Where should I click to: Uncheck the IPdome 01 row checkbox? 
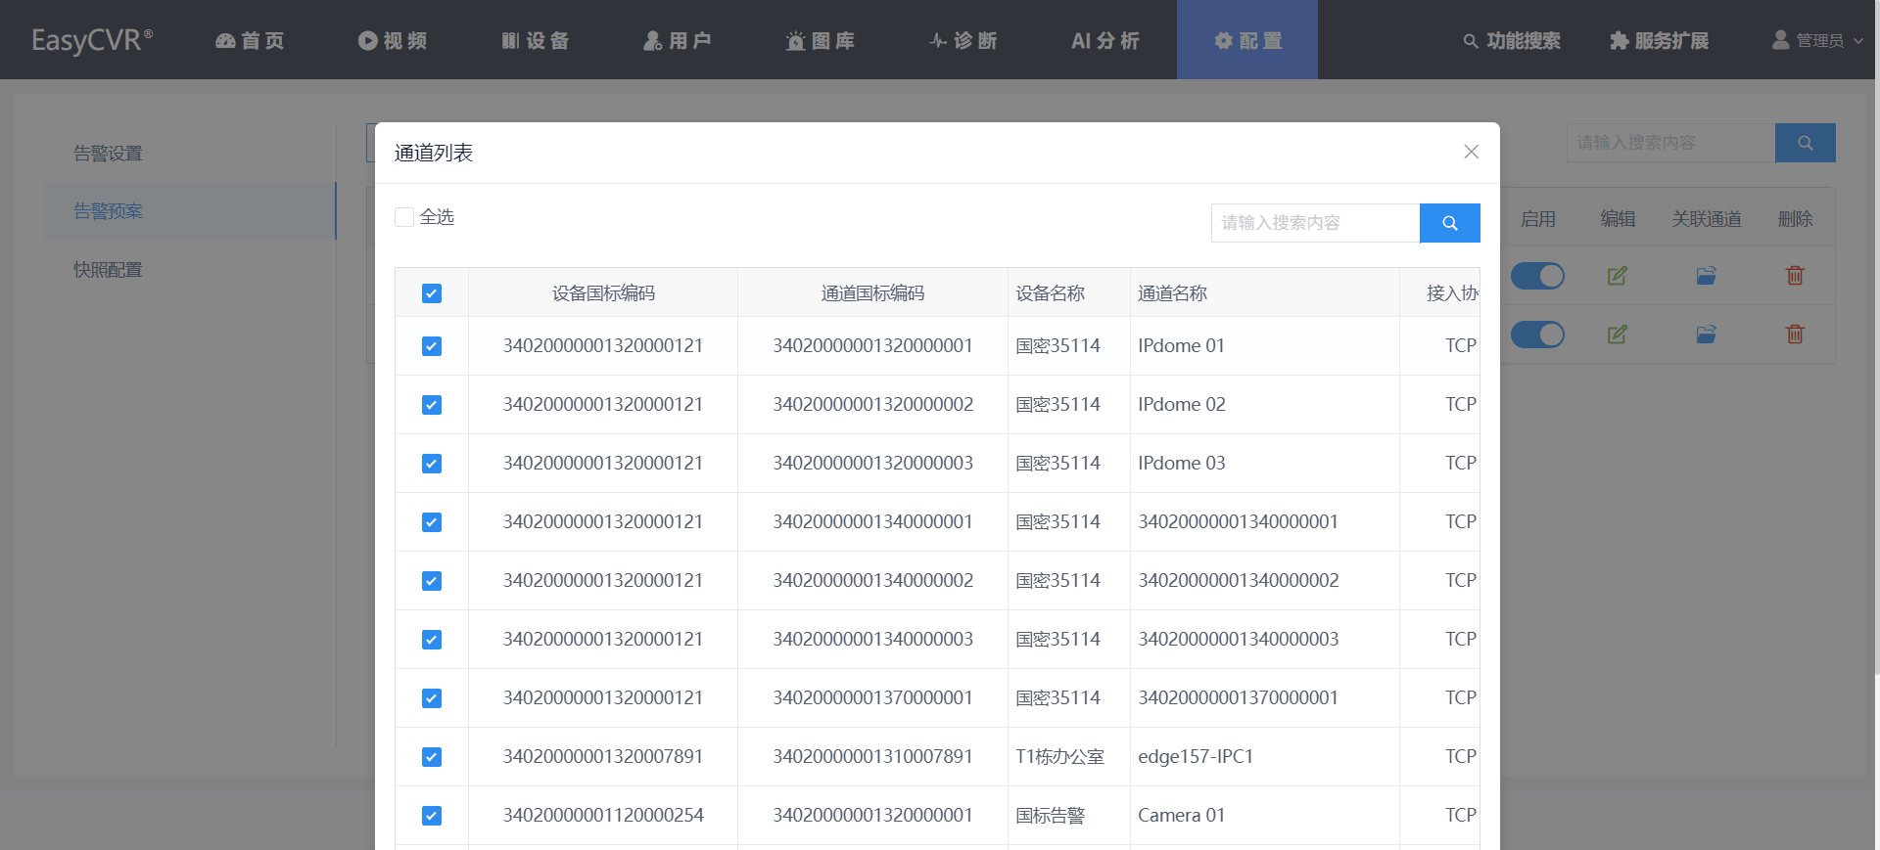point(432,346)
